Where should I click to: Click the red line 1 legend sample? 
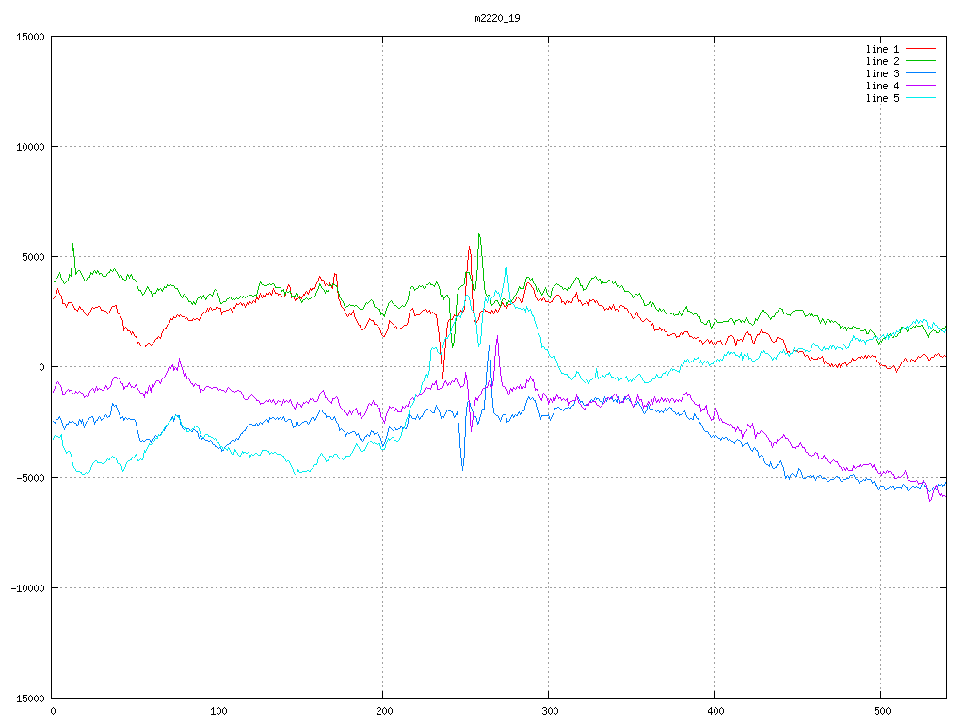click(x=921, y=49)
